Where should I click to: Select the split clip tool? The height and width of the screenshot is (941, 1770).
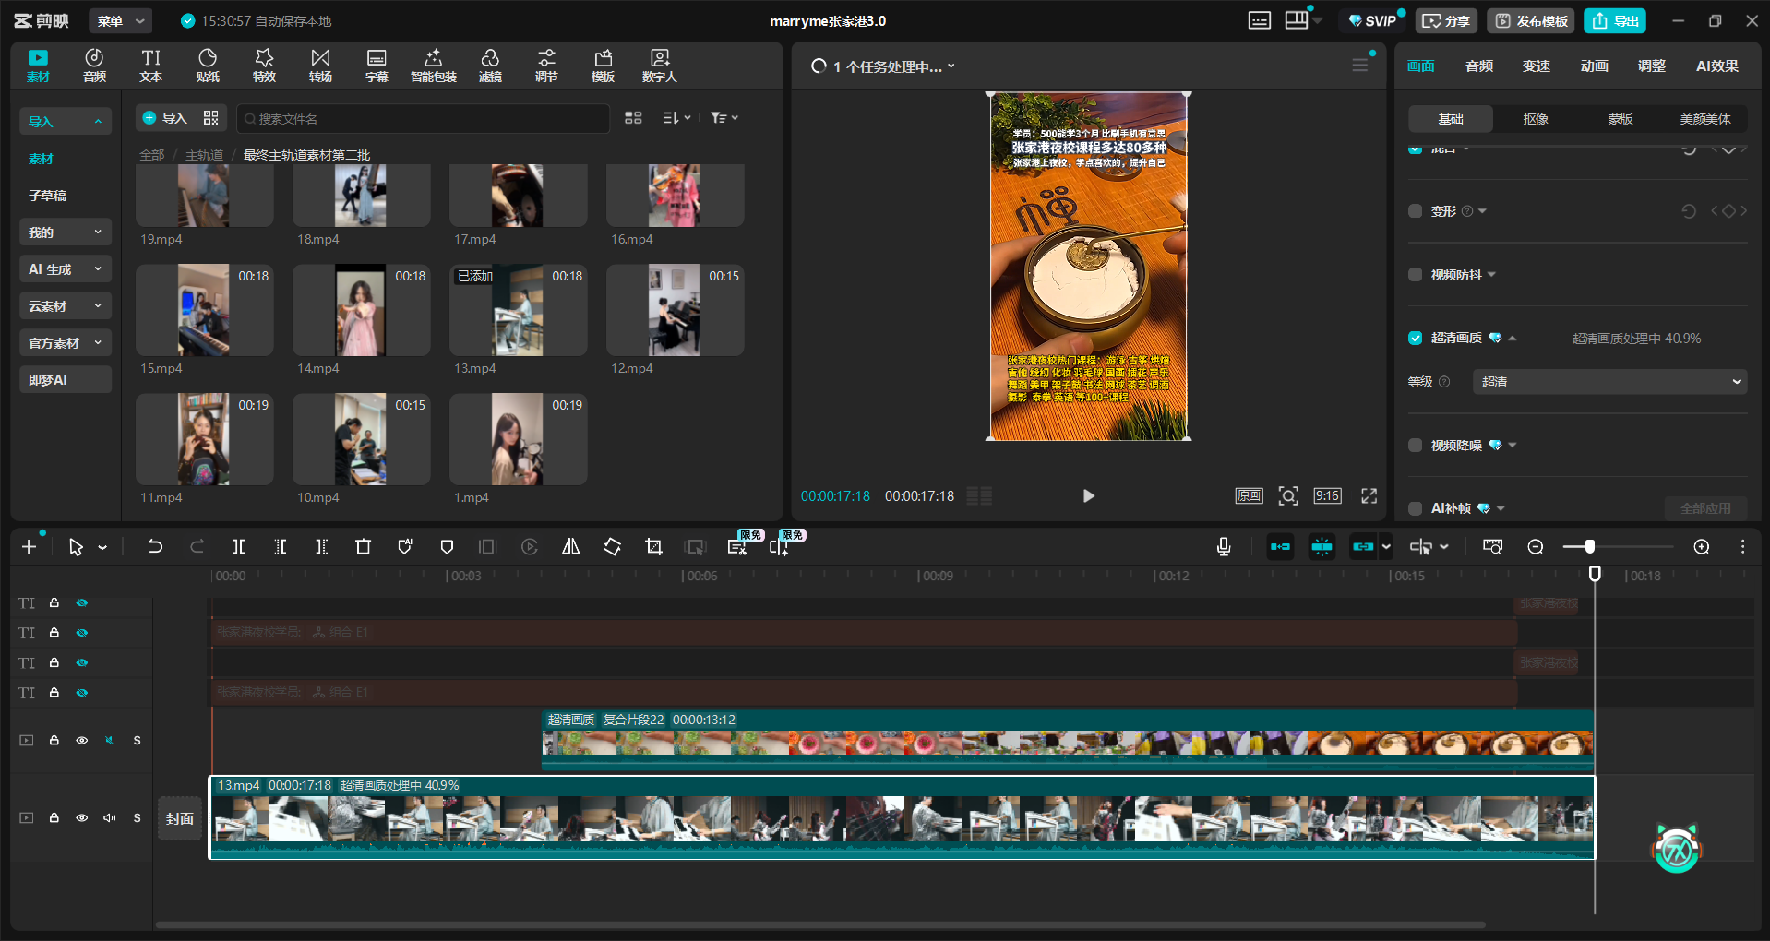[x=238, y=547]
